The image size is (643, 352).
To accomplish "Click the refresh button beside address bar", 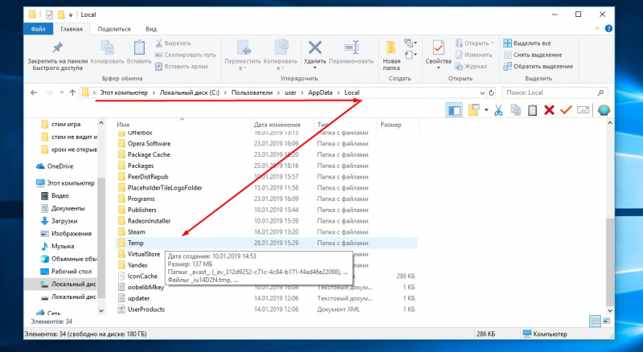I will pos(491,92).
